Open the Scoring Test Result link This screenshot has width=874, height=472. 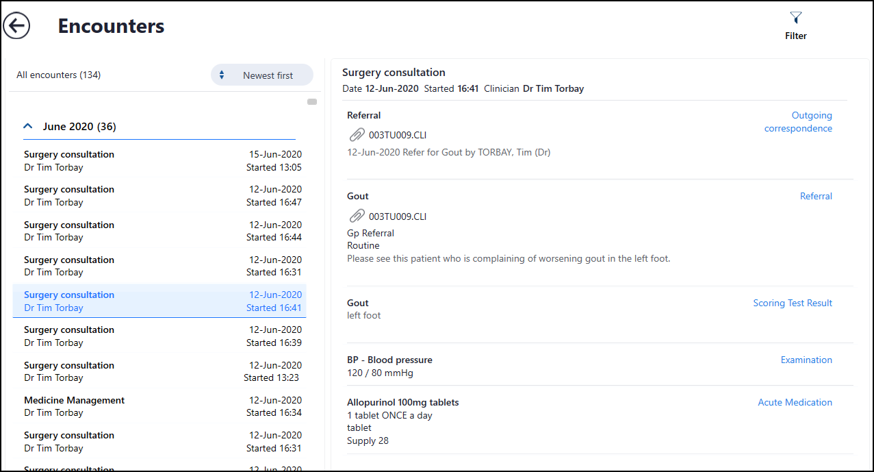(x=793, y=303)
